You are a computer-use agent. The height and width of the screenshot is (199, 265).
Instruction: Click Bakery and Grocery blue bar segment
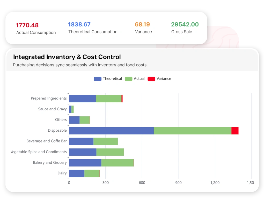coord(85,163)
